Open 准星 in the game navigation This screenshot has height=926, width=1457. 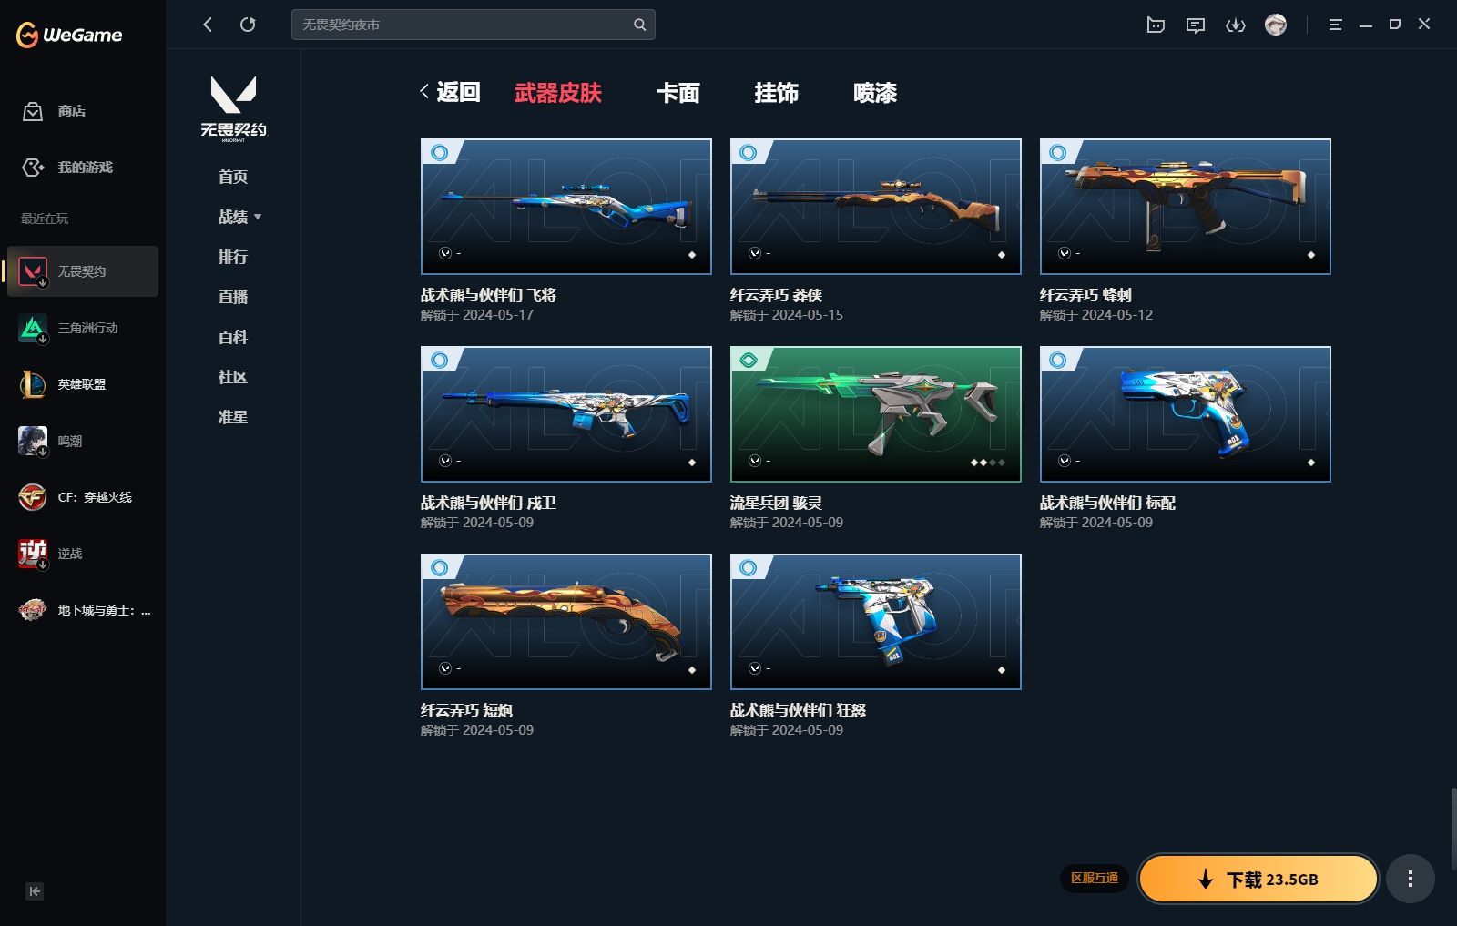(233, 417)
